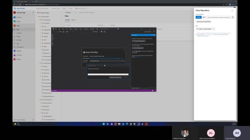Open Pull requests under Repos in sidebar
The height and width of the screenshot is (140, 250).
click(x=20, y=47)
